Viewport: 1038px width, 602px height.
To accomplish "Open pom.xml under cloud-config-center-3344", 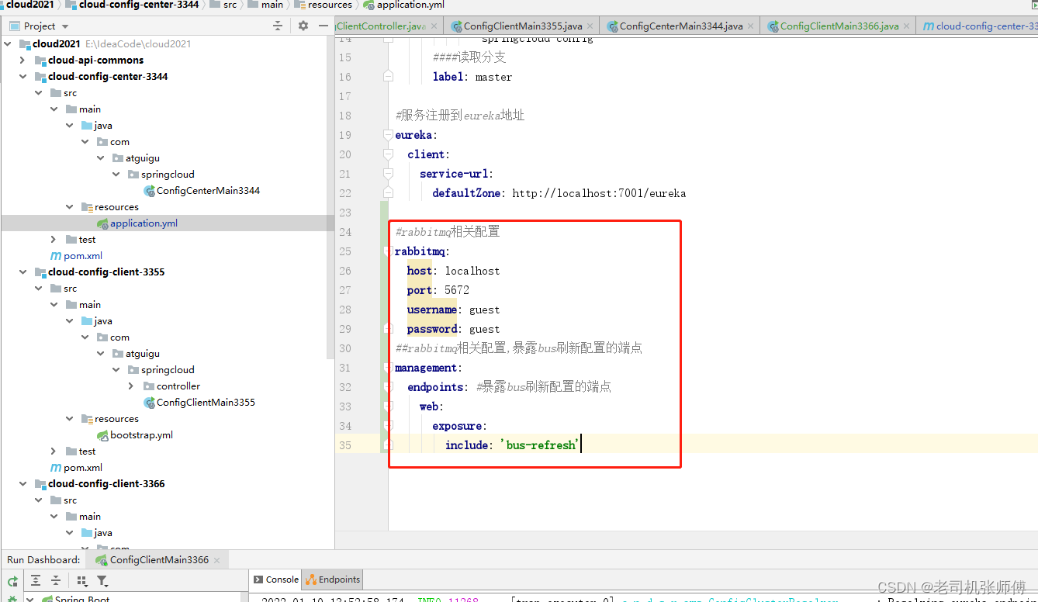I will (x=76, y=255).
